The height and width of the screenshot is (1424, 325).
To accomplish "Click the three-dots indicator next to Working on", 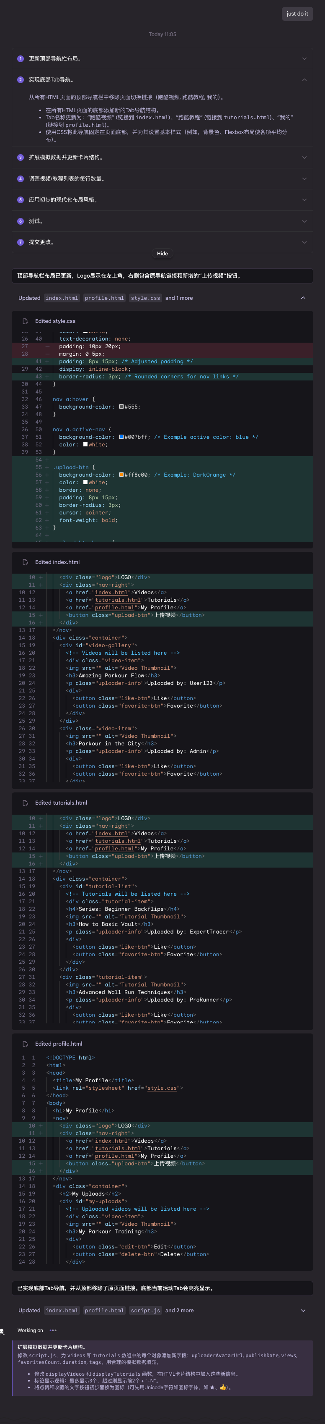I will tap(53, 1331).
